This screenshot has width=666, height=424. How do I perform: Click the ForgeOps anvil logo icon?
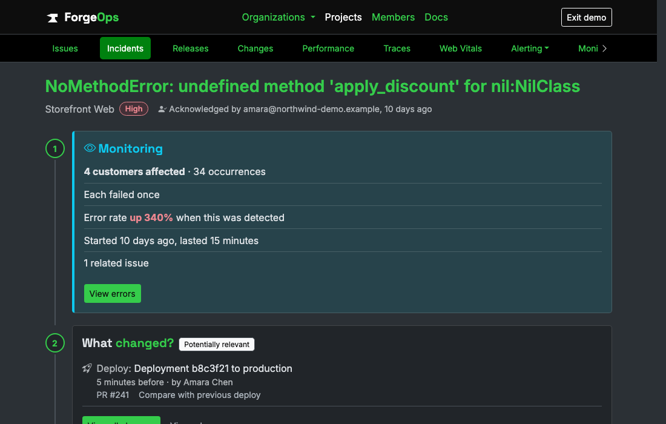tap(52, 18)
